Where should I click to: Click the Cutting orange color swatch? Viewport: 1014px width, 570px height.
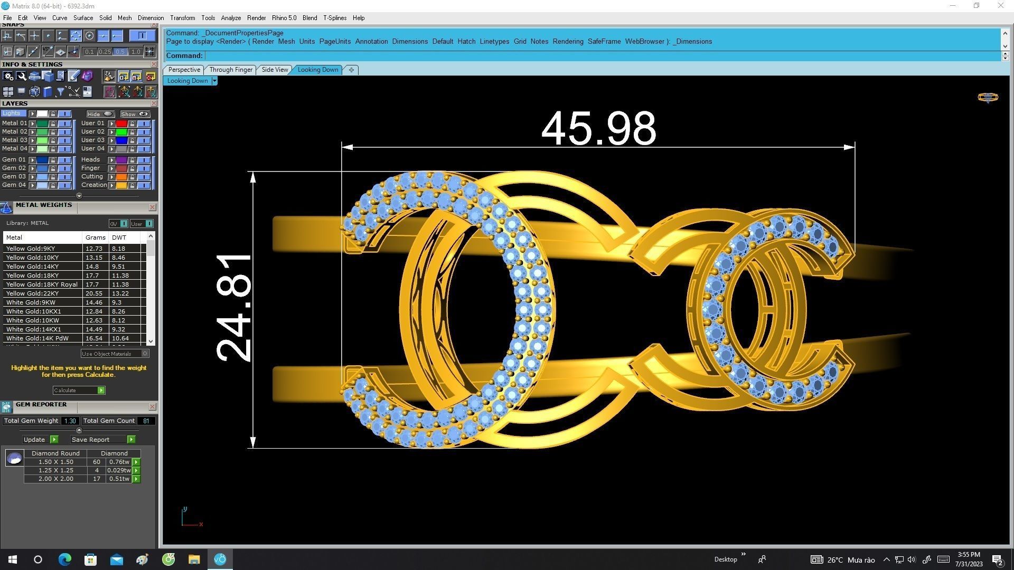(x=121, y=177)
